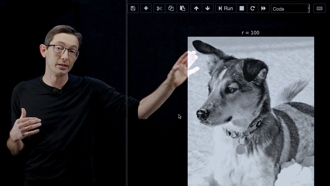Click the 'r = 100' plot title
This screenshot has width=330, height=186.
coord(251,33)
